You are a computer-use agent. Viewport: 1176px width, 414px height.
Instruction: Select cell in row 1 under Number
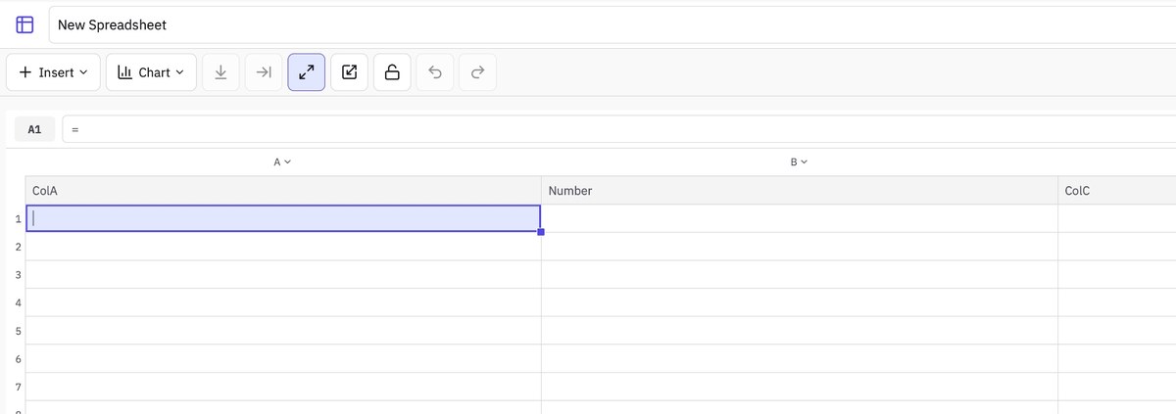tap(800, 218)
